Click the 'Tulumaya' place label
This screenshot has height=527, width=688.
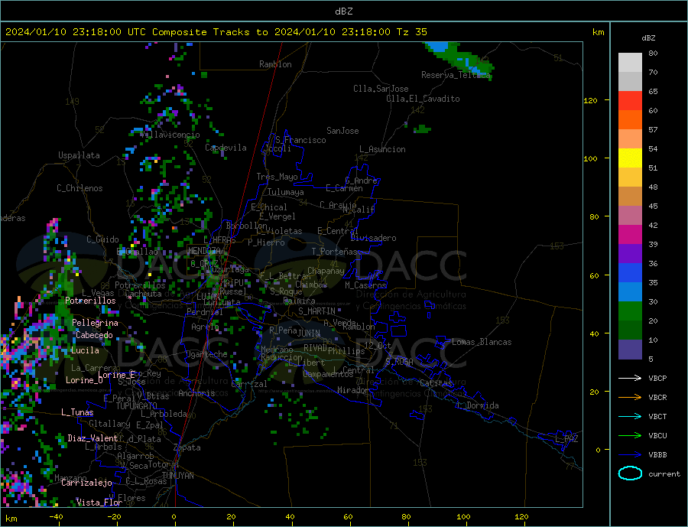286,192
